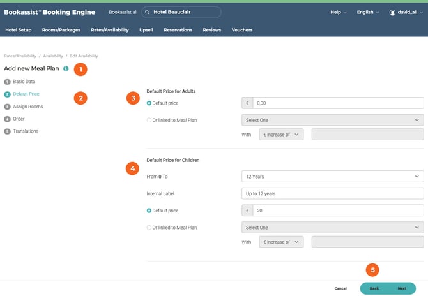
Task: Click the step 3 Assign Rooms number icon
Action: 8,107
